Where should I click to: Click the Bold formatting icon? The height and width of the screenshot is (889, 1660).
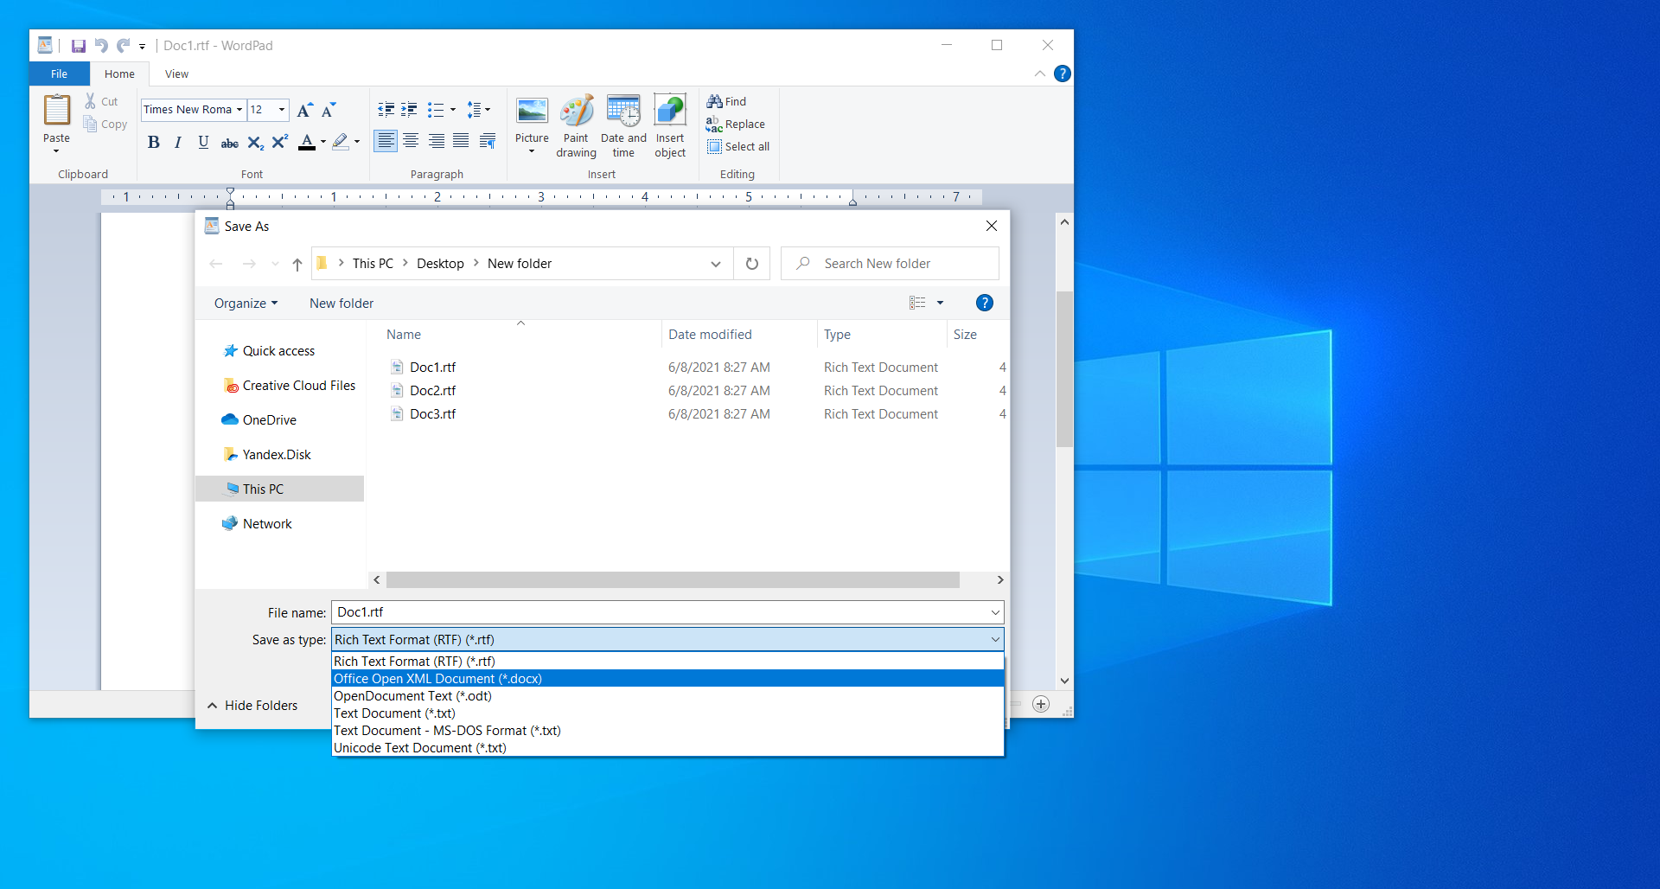(153, 143)
